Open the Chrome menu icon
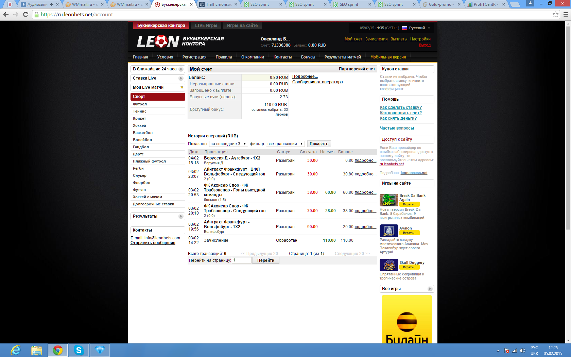Viewport: 571px width, 357px height. pos(566,14)
